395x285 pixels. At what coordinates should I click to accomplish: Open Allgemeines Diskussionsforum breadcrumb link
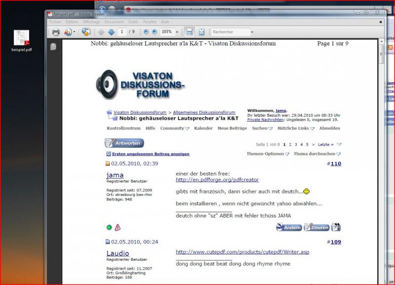tap(204, 112)
